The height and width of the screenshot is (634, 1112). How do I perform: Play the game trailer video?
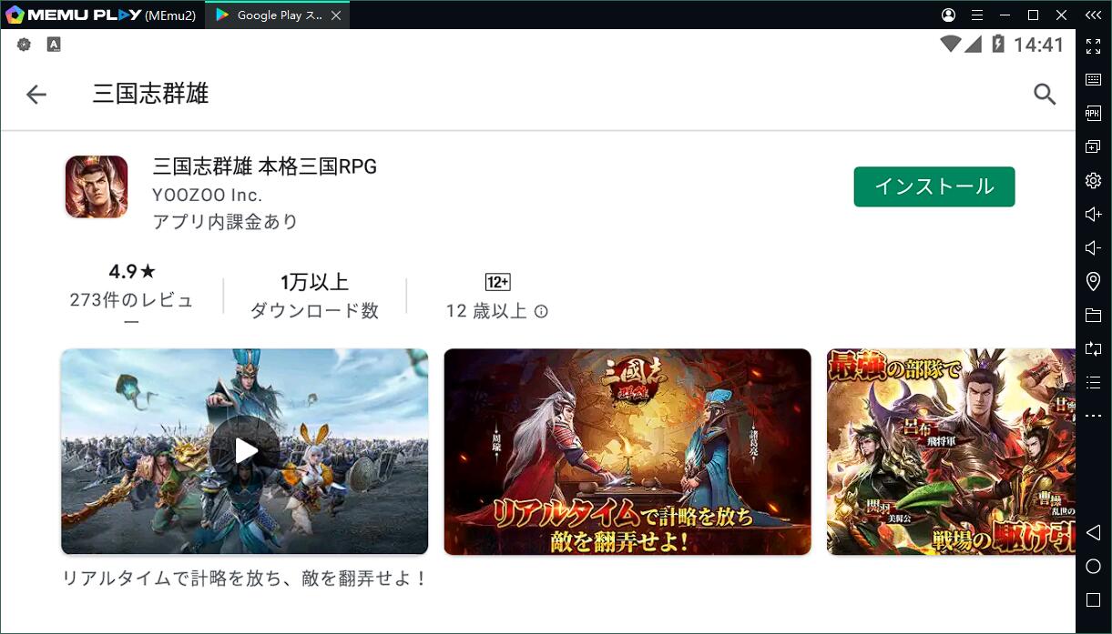[x=244, y=451]
